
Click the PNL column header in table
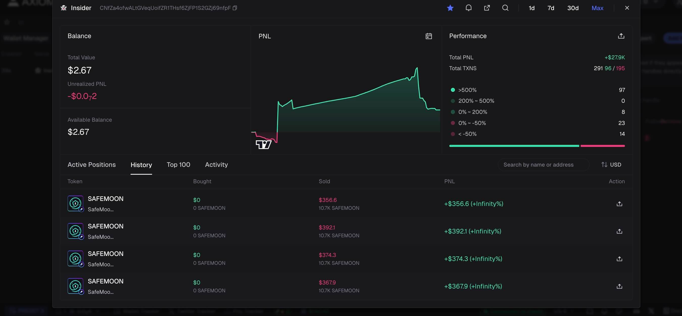(x=449, y=181)
